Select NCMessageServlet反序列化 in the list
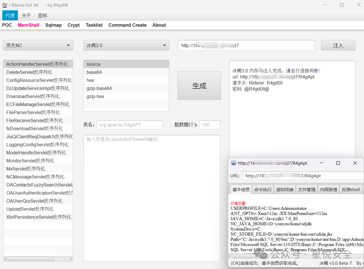 (38, 177)
